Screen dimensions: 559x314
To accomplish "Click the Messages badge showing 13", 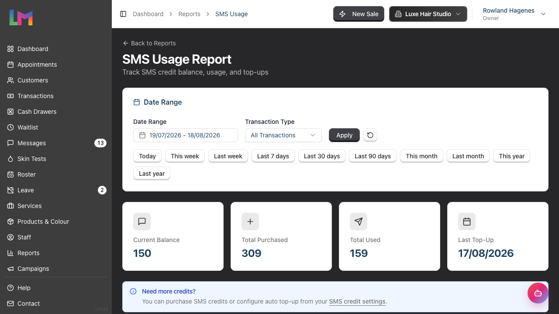I will [100, 143].
